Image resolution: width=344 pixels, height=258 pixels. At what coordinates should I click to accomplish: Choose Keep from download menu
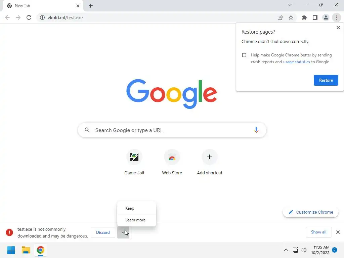(x=137, y=208)
